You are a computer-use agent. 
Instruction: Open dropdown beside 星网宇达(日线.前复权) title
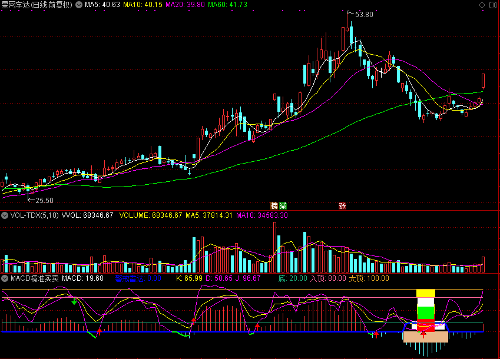pos(79,5)
